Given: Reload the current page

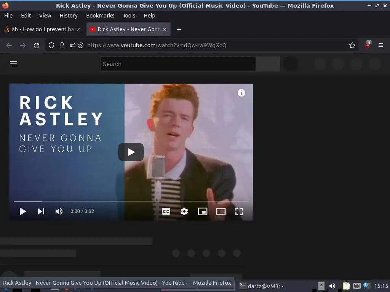Looking at the screenshot, I should click(x=37, y=46).
